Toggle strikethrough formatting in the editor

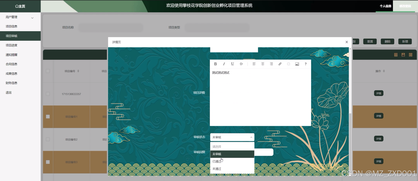pyautogui.click(x=241, y=64)
